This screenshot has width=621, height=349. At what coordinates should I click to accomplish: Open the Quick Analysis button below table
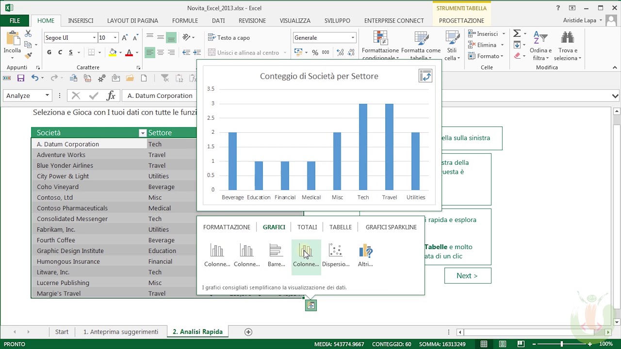pos(310,305)
